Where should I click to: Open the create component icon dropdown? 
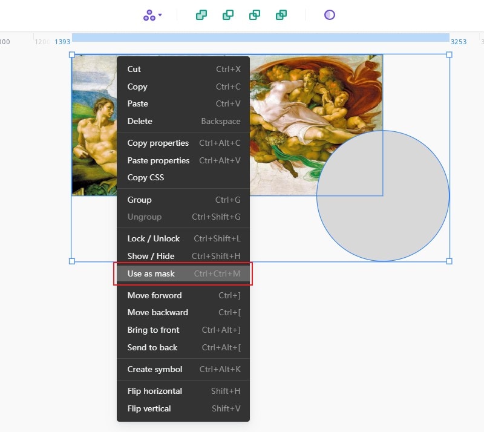[152, 15]
